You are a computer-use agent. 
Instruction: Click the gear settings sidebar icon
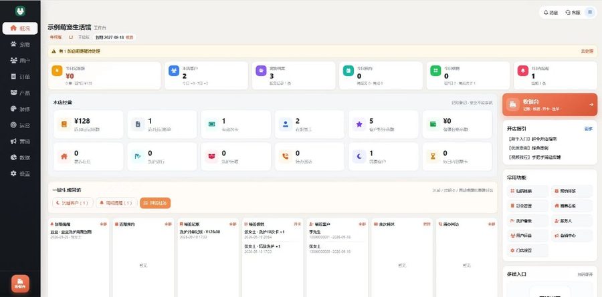point(14,174)
